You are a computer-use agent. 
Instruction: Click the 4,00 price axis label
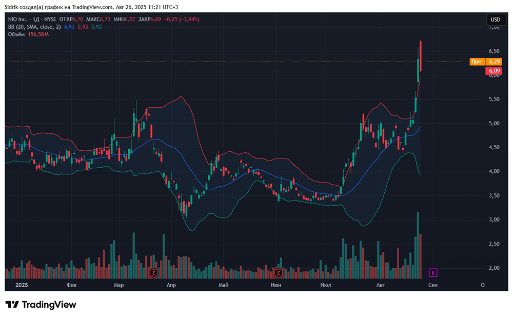[x=494, y=171]
